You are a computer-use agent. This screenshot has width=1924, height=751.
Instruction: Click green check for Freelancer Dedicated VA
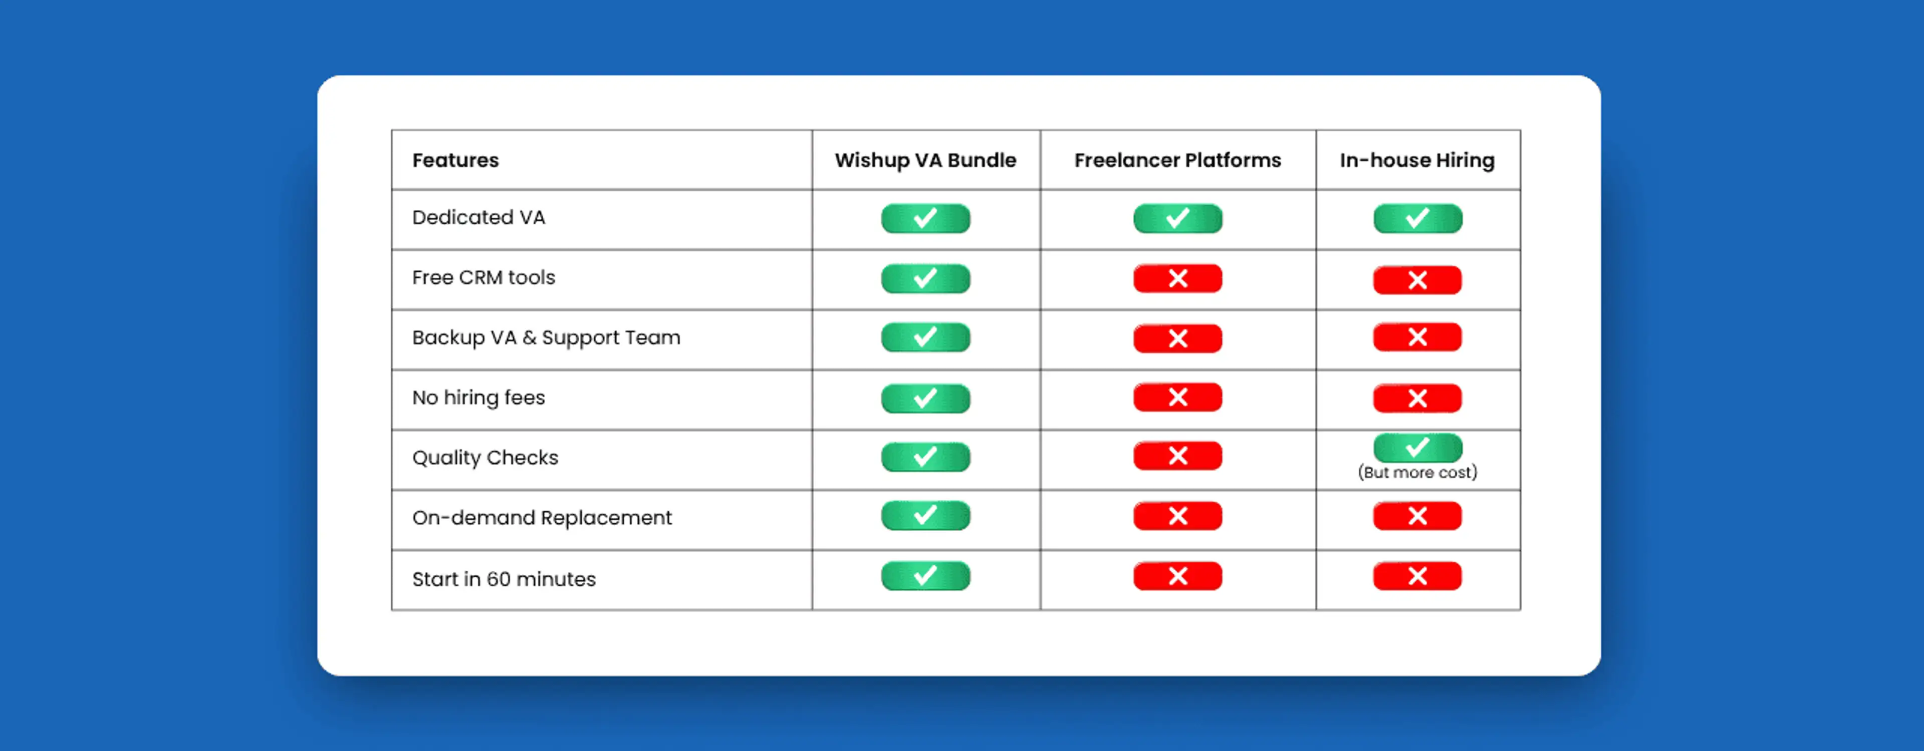tap(1177, 219)
